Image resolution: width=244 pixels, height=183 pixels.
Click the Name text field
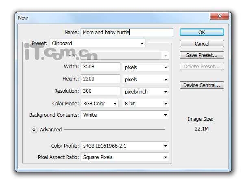[126, 32]
